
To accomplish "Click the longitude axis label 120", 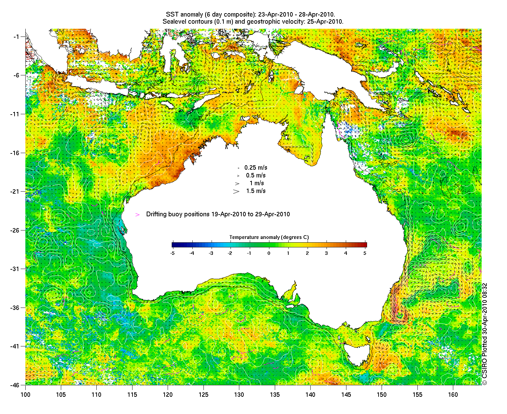I will 168,394.
